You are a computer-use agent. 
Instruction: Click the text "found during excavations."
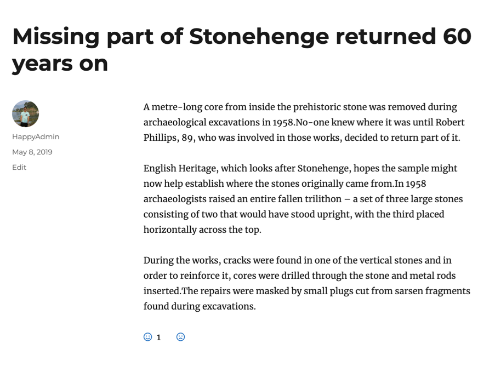click(200, 306)
